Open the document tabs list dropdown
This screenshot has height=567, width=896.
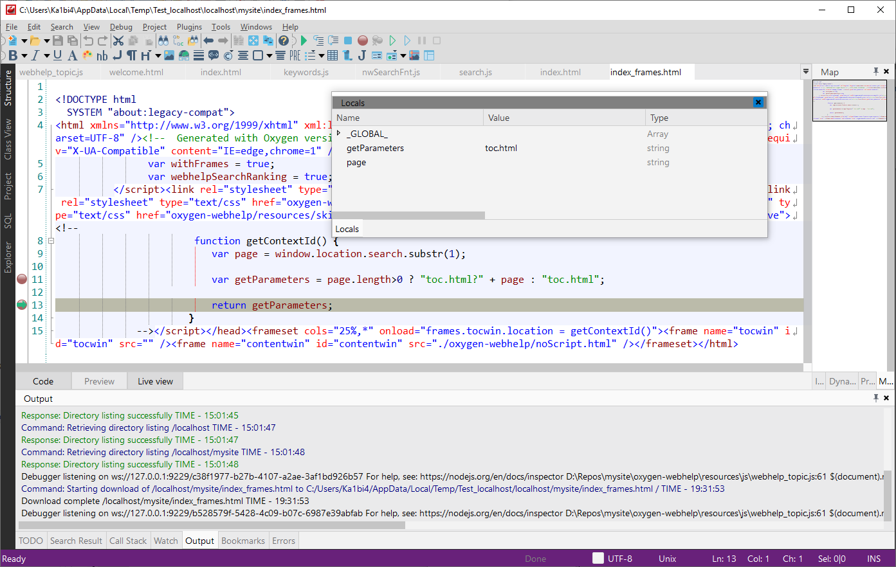pyautogui.click(x=805, y=71)
